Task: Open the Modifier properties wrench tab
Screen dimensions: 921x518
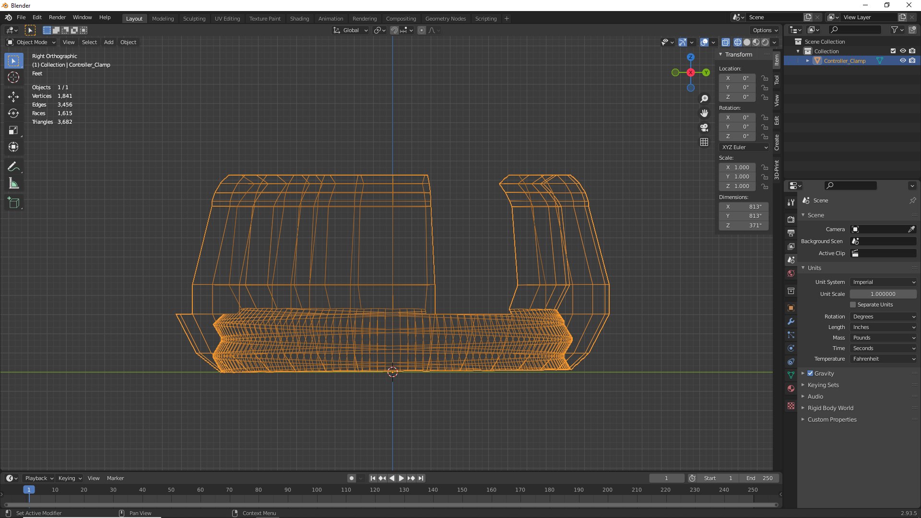Action: (791, 321)
